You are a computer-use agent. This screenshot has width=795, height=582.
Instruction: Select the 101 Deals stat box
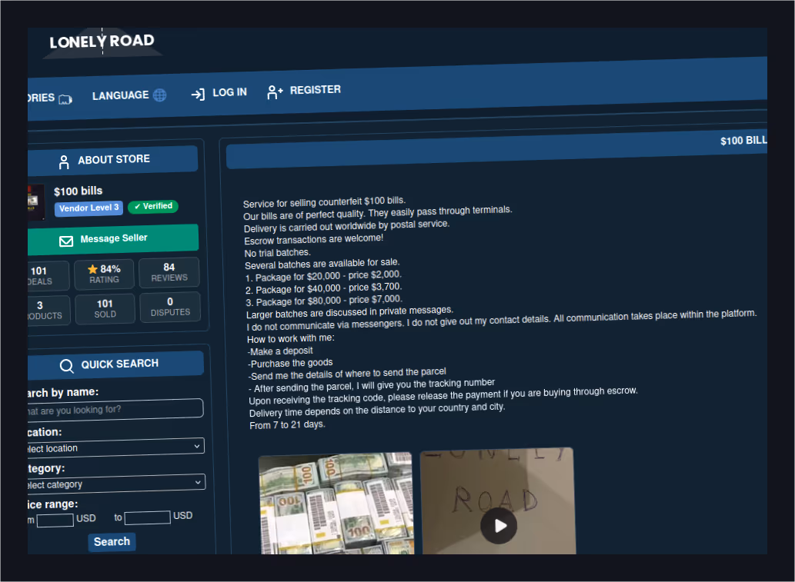point(48,276)
